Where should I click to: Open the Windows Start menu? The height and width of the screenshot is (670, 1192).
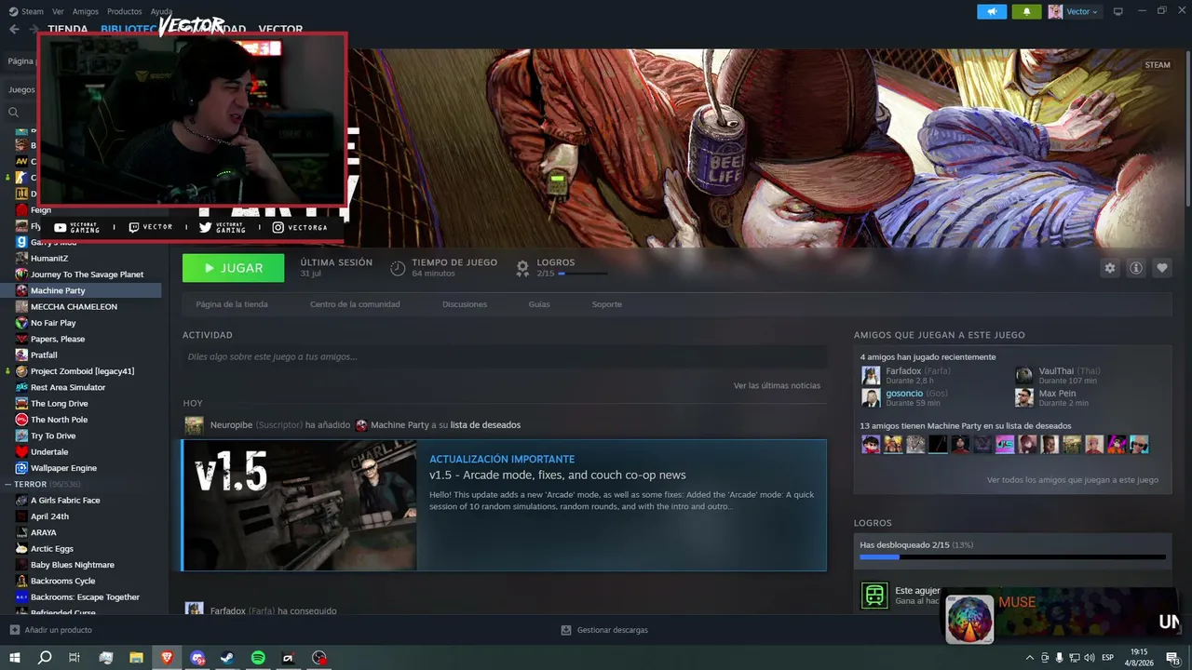click(x=15, y=658)
